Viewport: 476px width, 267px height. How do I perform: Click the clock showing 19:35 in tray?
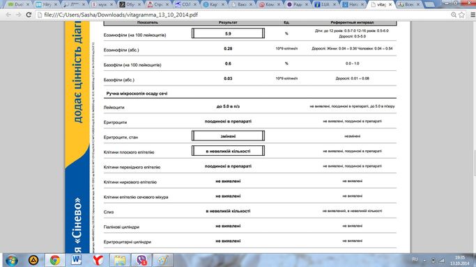(x=459, y=260)
